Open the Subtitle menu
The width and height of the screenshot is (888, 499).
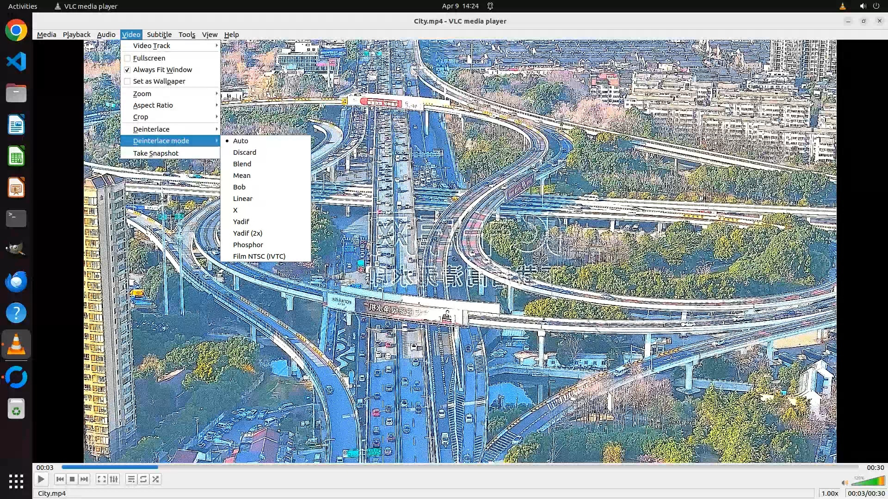coord(159,35)
